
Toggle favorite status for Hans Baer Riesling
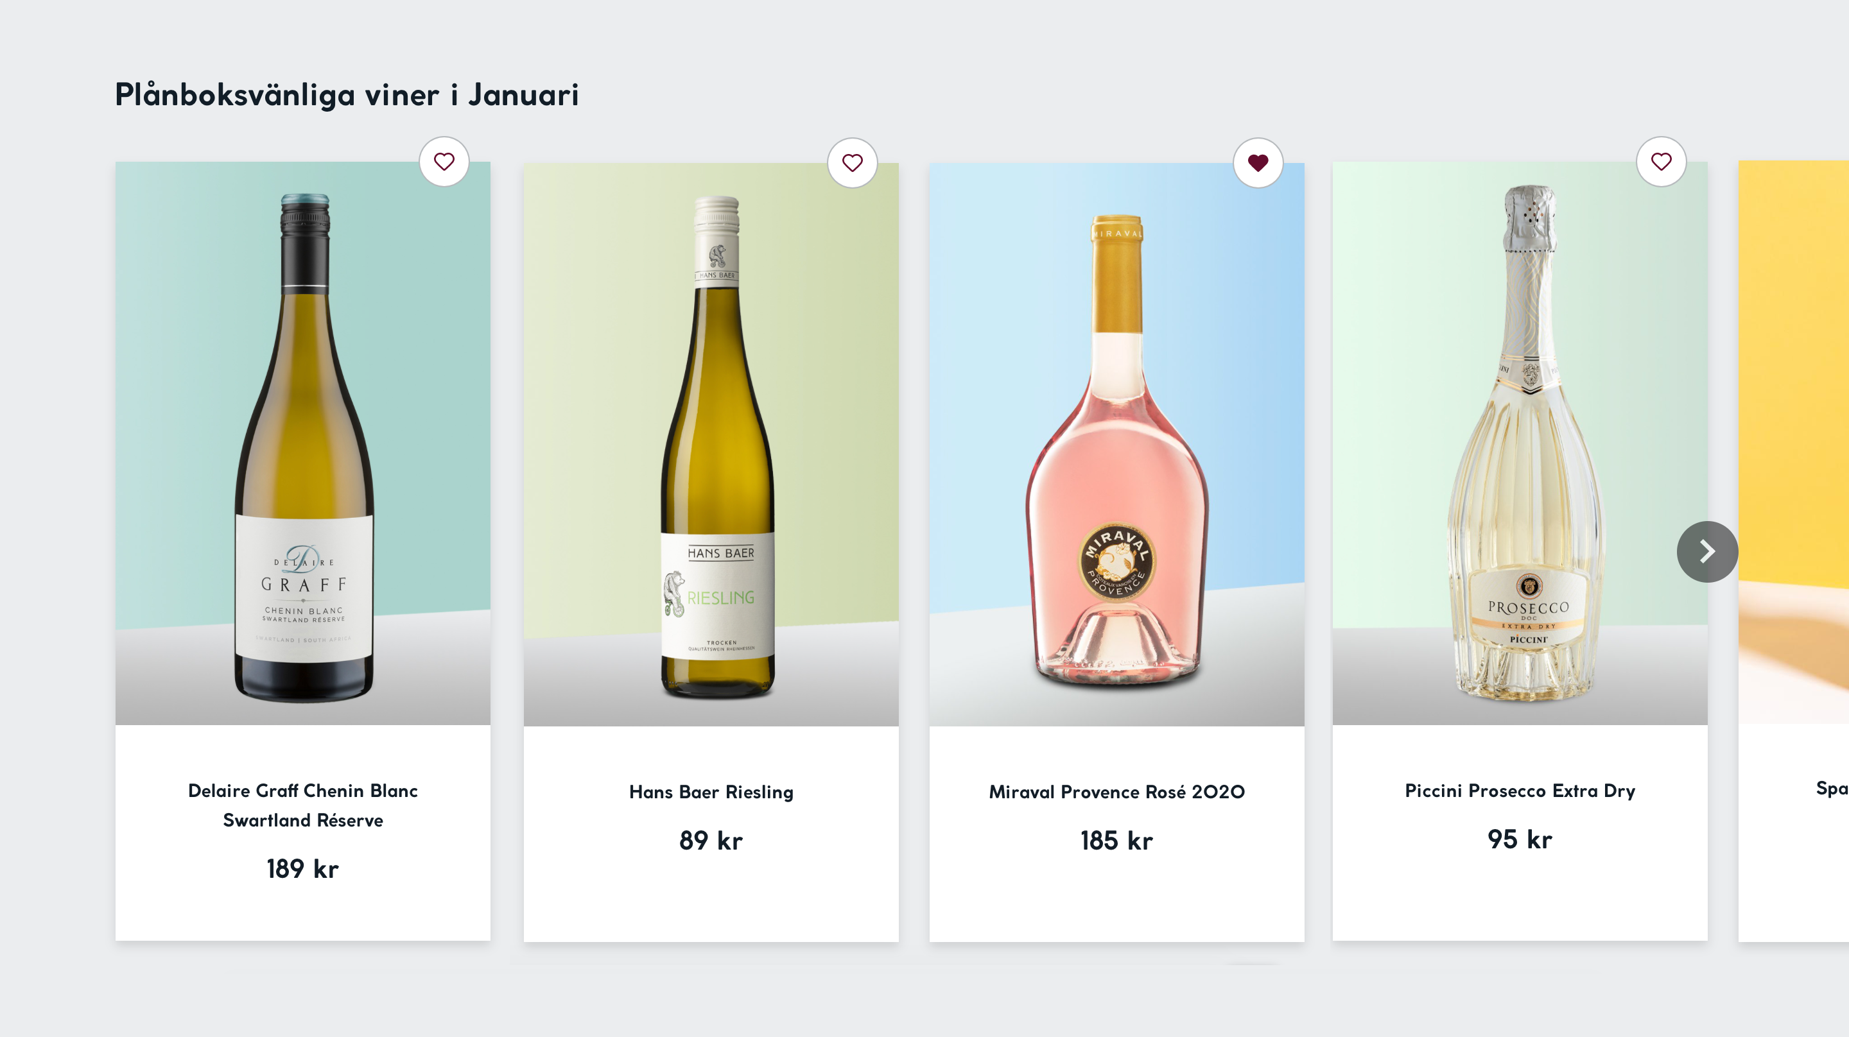(x=853, y=162)
